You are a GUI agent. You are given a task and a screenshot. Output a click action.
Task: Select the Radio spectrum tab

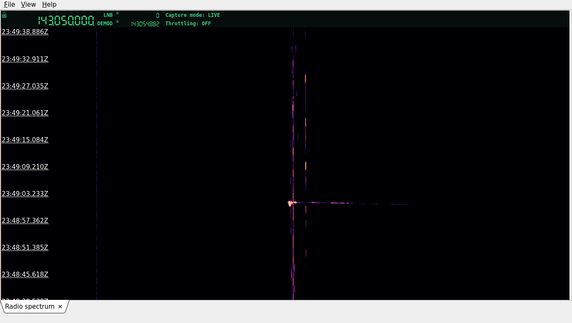pyautogui.click(x=30, y=307)
